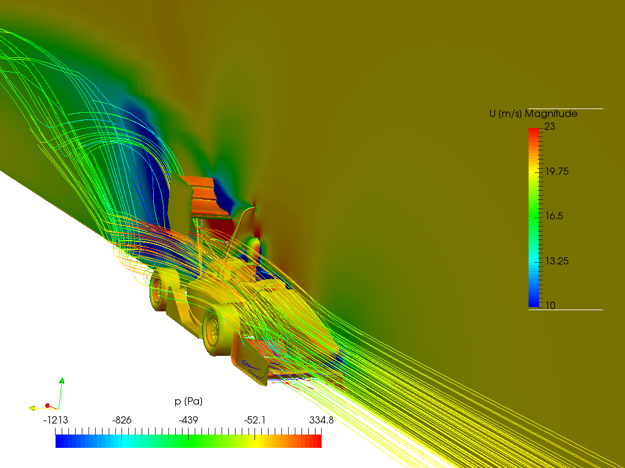Image resolution: width=625 pixels, height=468 pixels.
Task: Select the car's orange rear wing
Action: click(204, 198)
